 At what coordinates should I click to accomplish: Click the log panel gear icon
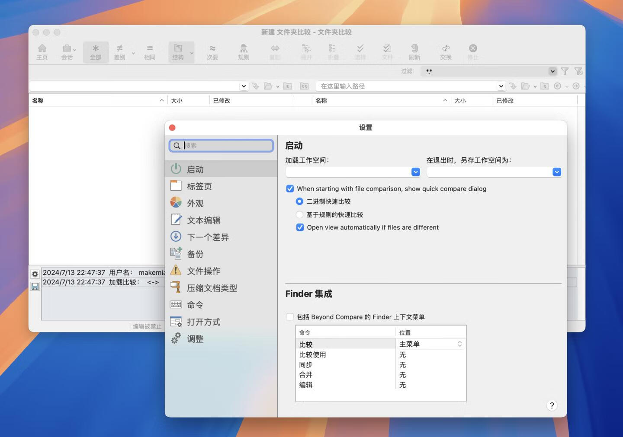[x=35, y=274]
